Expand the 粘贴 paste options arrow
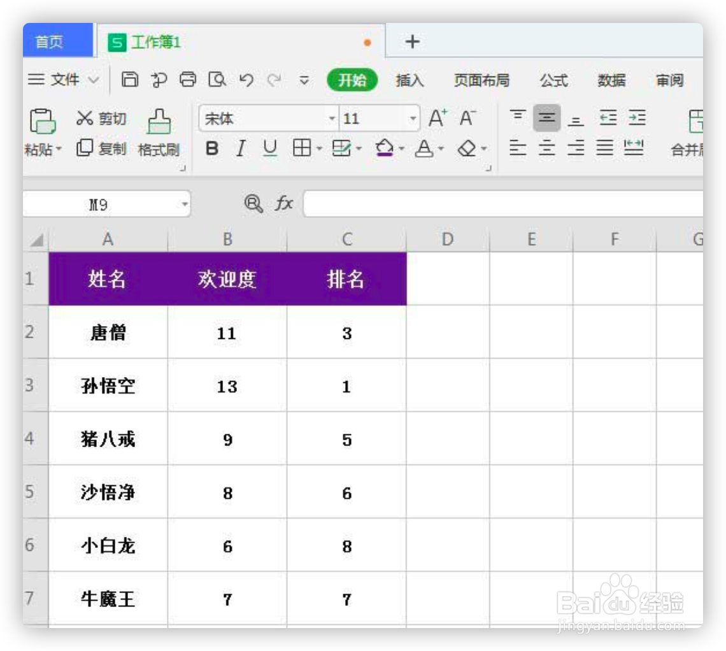This screenshot has height=651, width=726. 59,149
